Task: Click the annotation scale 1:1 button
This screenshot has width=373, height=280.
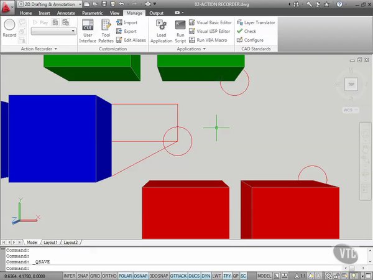Action: (301, 276)
